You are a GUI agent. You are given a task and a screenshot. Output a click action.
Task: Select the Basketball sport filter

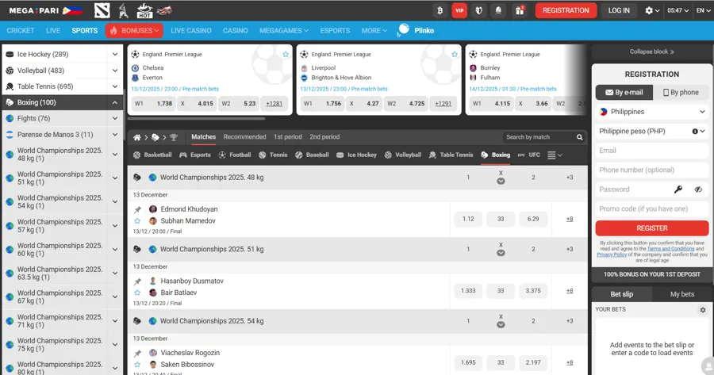tap(152, 155)
